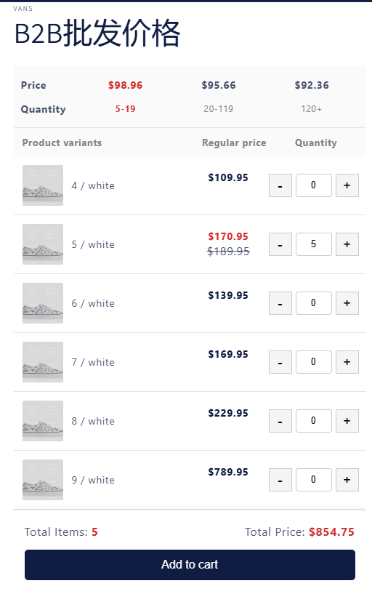The height and width of the screenshot is (594, 372).
Task: Select the $95.66 price tier
Action: (219, 85)
